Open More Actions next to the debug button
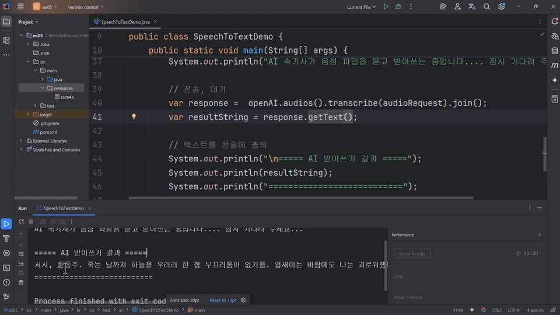The height and width of the screenshot is (315, 560). 411,6
